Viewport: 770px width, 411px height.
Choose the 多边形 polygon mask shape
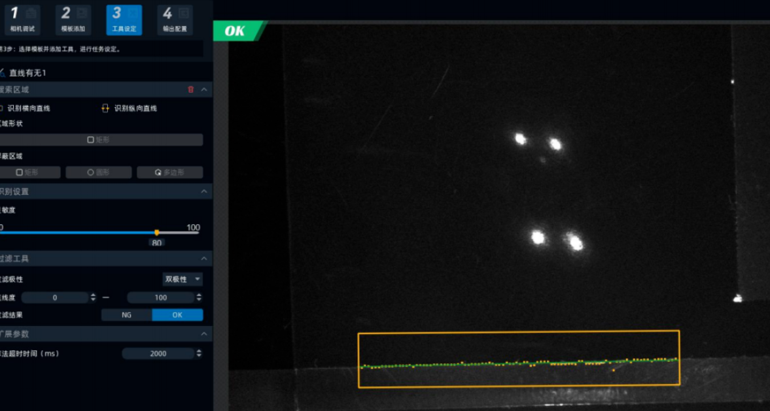click(x=169, y=172)
